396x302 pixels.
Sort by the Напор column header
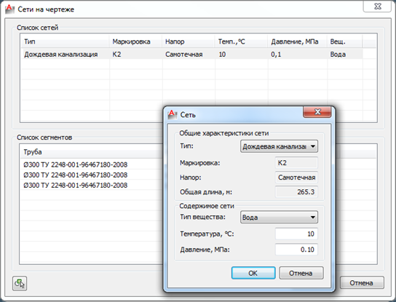189,41
